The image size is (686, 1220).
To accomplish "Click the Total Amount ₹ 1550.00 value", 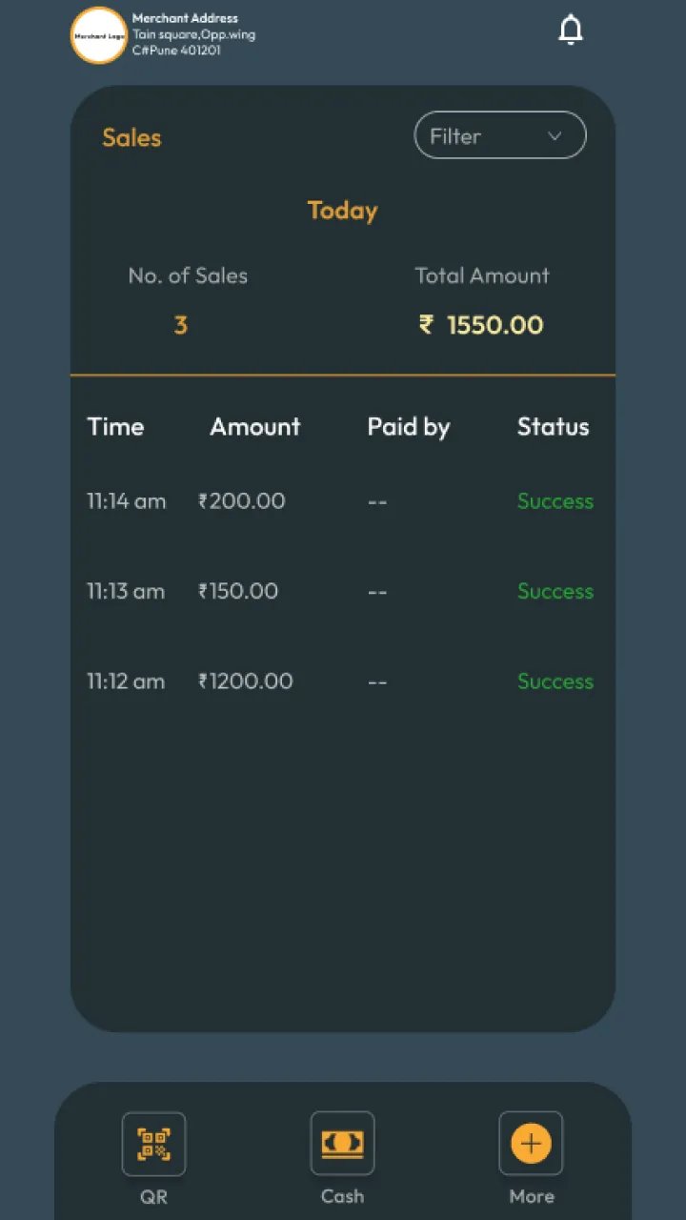I will click(482, 325).
